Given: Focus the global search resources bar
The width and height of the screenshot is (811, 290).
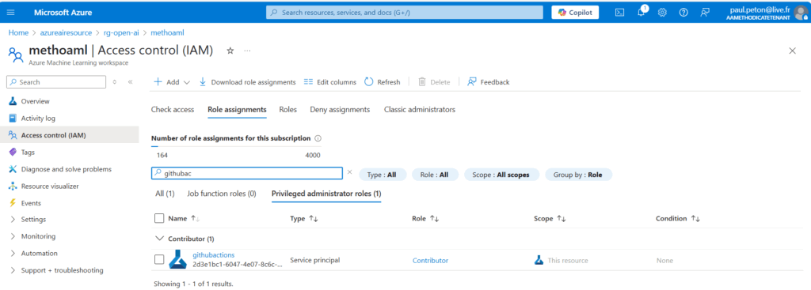Looking at the screenshot, I should (405, 13).
